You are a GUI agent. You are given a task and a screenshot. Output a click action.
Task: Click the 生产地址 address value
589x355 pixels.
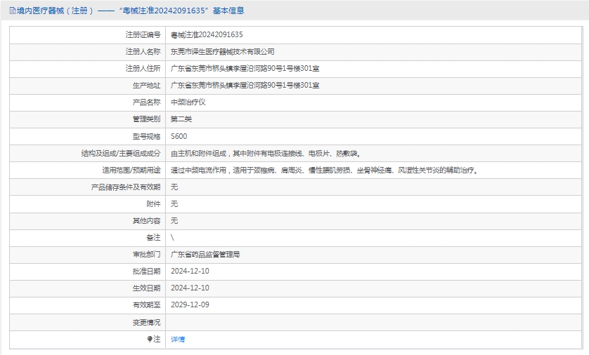point(245,85)
